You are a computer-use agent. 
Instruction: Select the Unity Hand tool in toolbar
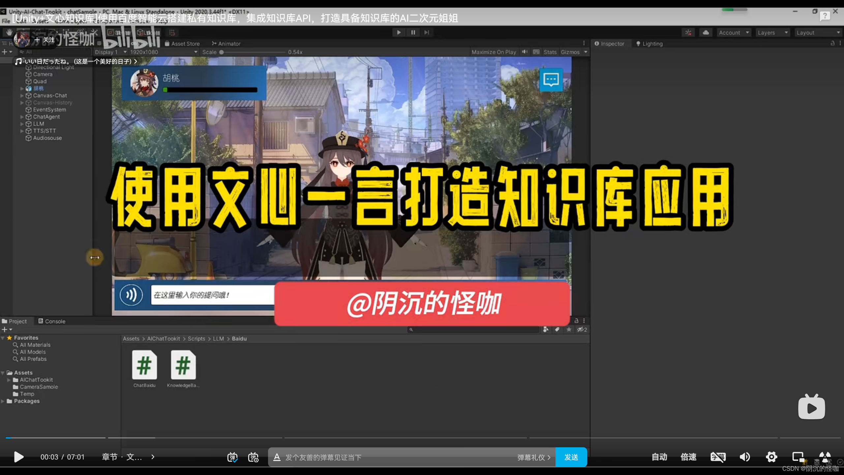point(9,32)
